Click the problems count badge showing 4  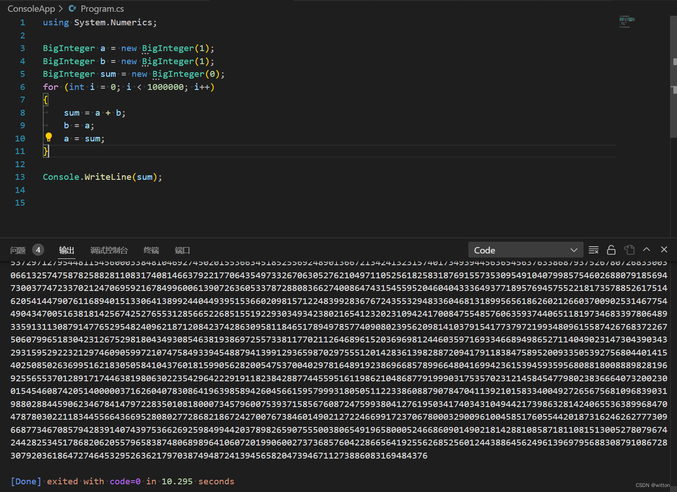point(38,250)
